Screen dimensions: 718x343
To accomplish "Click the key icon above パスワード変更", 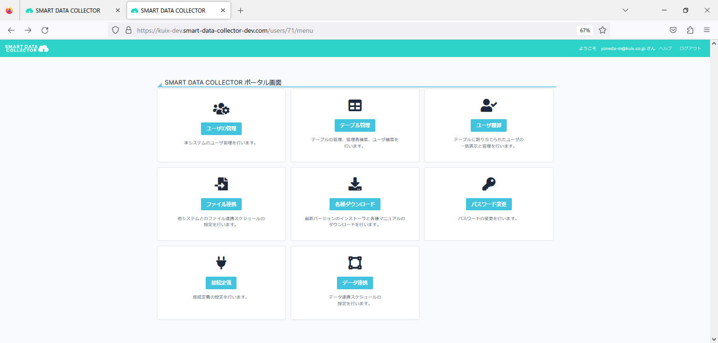I will tap(488, 184).
